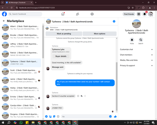Go back using the Marketplace arrow
Image resolution: width=157 pixels, height=125 pixels.
[x=4, y=21]
